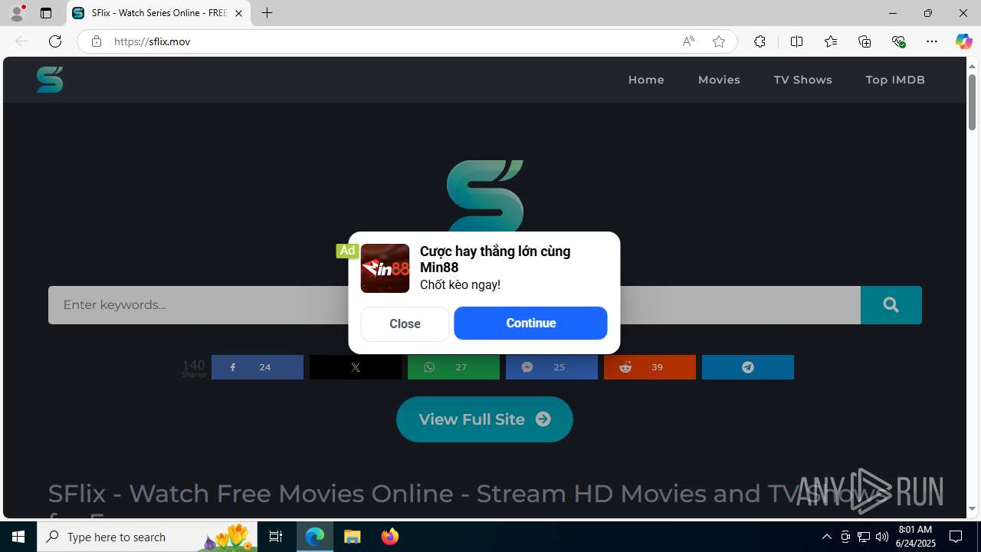
Task: Open the TV Shows nav link
Action: point(802,80)
